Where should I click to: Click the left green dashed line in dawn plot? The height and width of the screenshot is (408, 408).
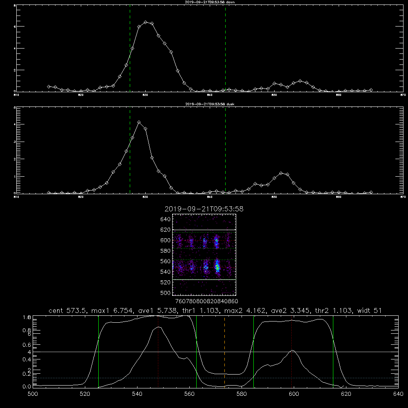(x=130, y=49)
